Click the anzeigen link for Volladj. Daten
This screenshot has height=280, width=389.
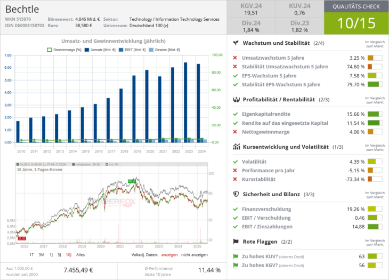click(x=169, y=255)
